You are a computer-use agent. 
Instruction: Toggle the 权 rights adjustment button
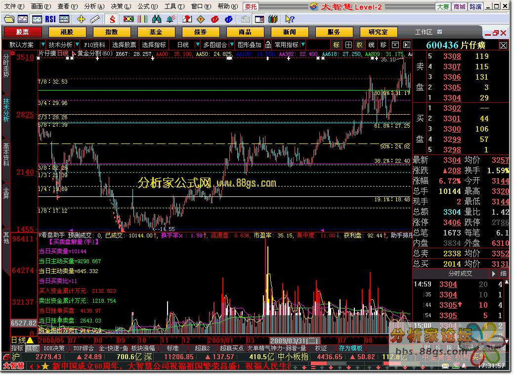(x=360, y=45)
